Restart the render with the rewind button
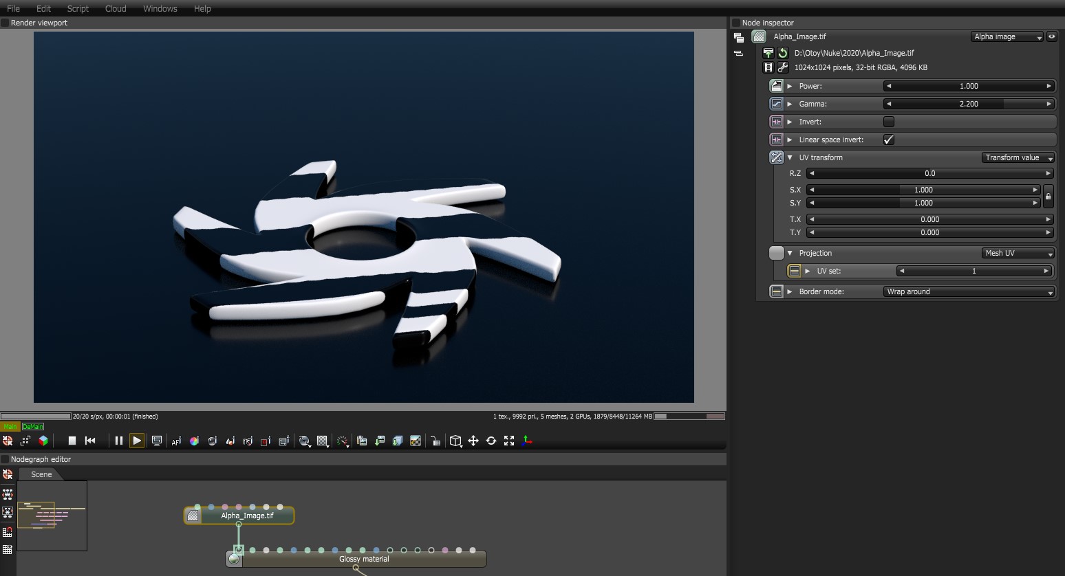This screenshot has width=1065, height=576. [x=90, y=441]
